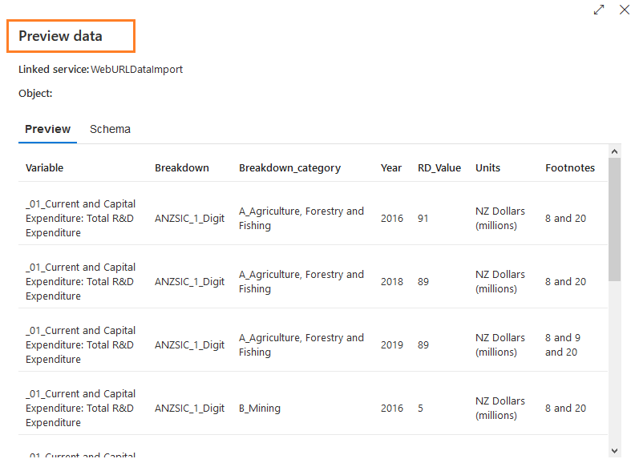Click Year 2016 cell in B_Mining row
The width and height of the screenshot is (639, 463).
[x=392, y=408]
